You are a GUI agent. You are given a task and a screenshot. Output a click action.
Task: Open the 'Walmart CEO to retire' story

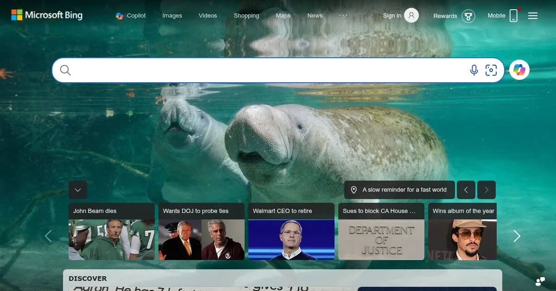(x=291, y=231)
